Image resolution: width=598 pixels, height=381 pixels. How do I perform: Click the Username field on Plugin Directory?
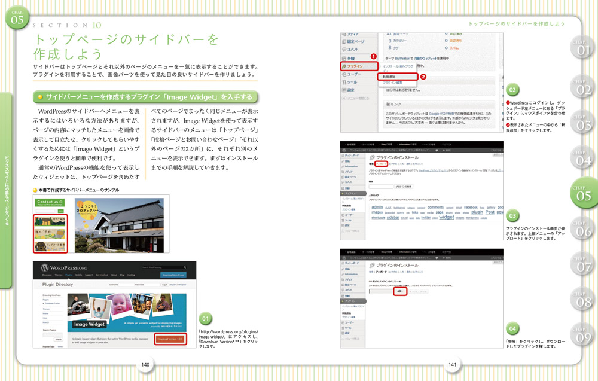click(126, 285)
